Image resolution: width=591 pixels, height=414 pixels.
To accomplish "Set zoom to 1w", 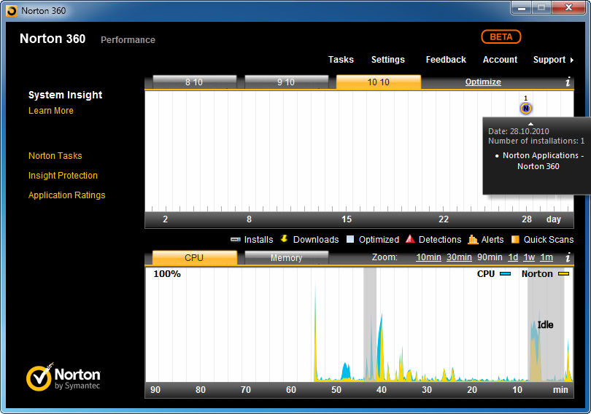I will (x=529, y=257).
